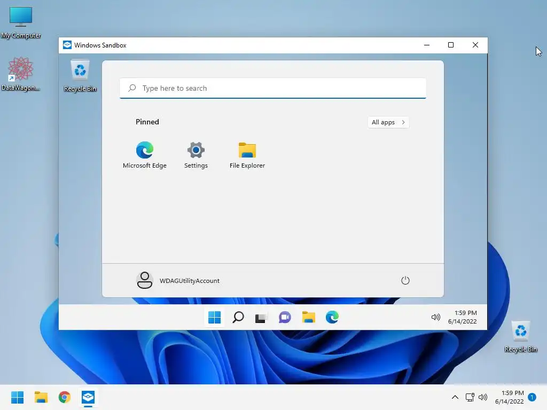Click the sandbox volume tray icon
Image resolution: width=547 pixels, height=410 pixels.
[436, 317]
